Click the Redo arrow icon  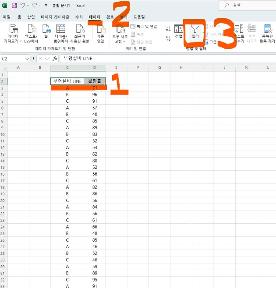34,5
